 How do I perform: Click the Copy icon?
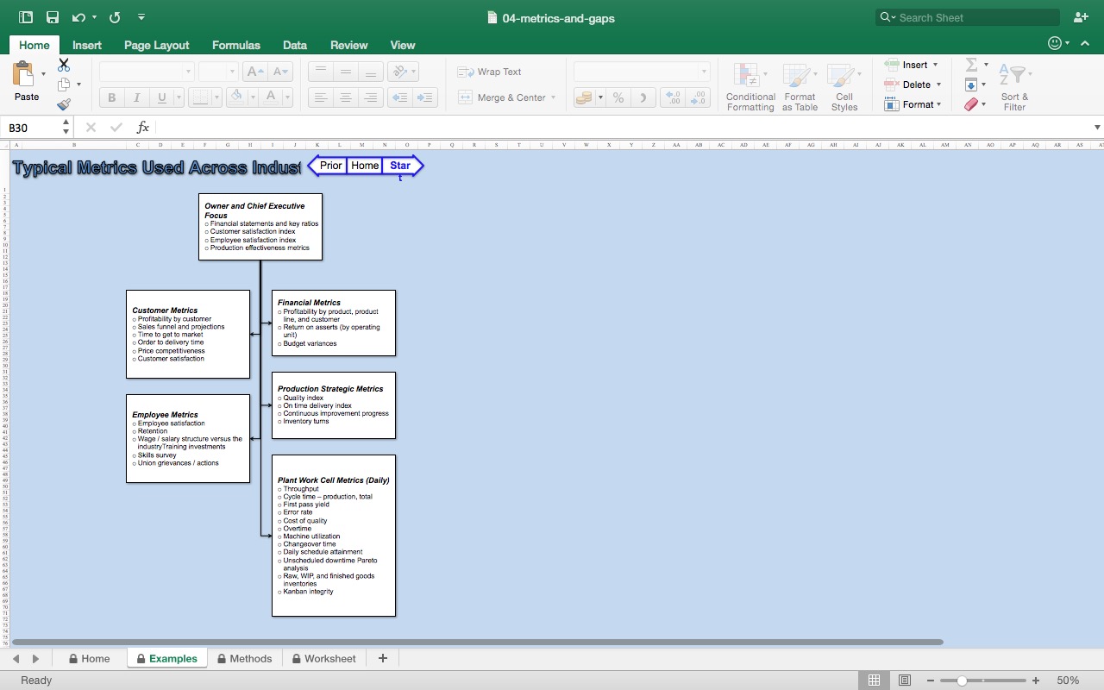63,84
